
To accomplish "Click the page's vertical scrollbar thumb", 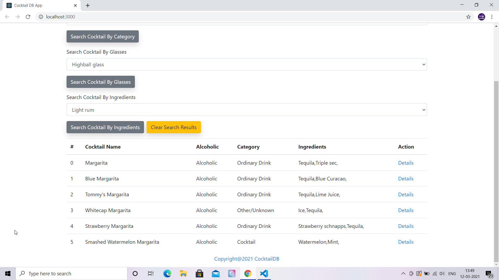I will 496,171.
